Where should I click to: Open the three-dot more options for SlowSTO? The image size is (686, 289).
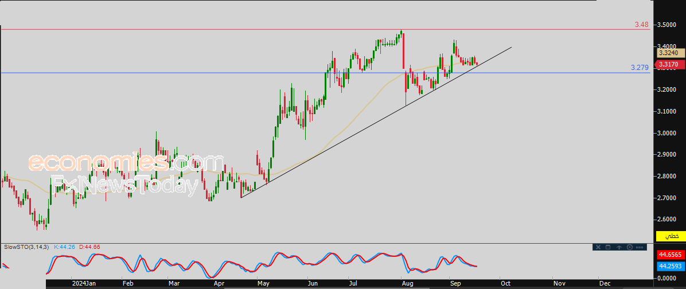click(x=640, y=247)
